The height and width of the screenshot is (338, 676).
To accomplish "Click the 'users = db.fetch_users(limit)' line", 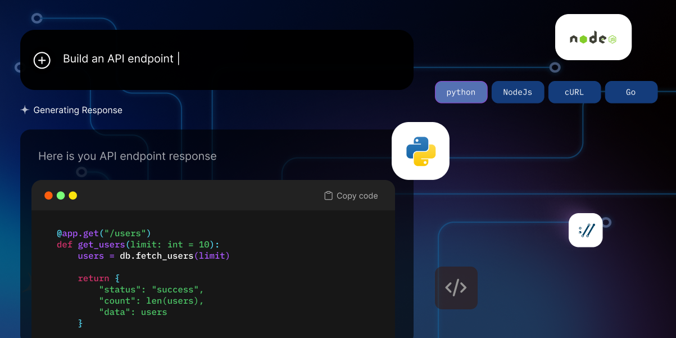I will [x=154, y=255].
